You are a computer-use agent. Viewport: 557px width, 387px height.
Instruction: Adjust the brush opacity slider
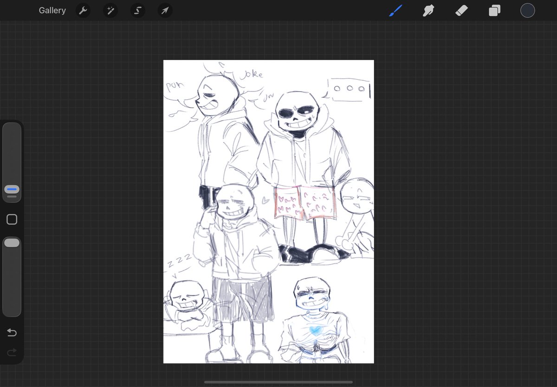tap(12, 277)
